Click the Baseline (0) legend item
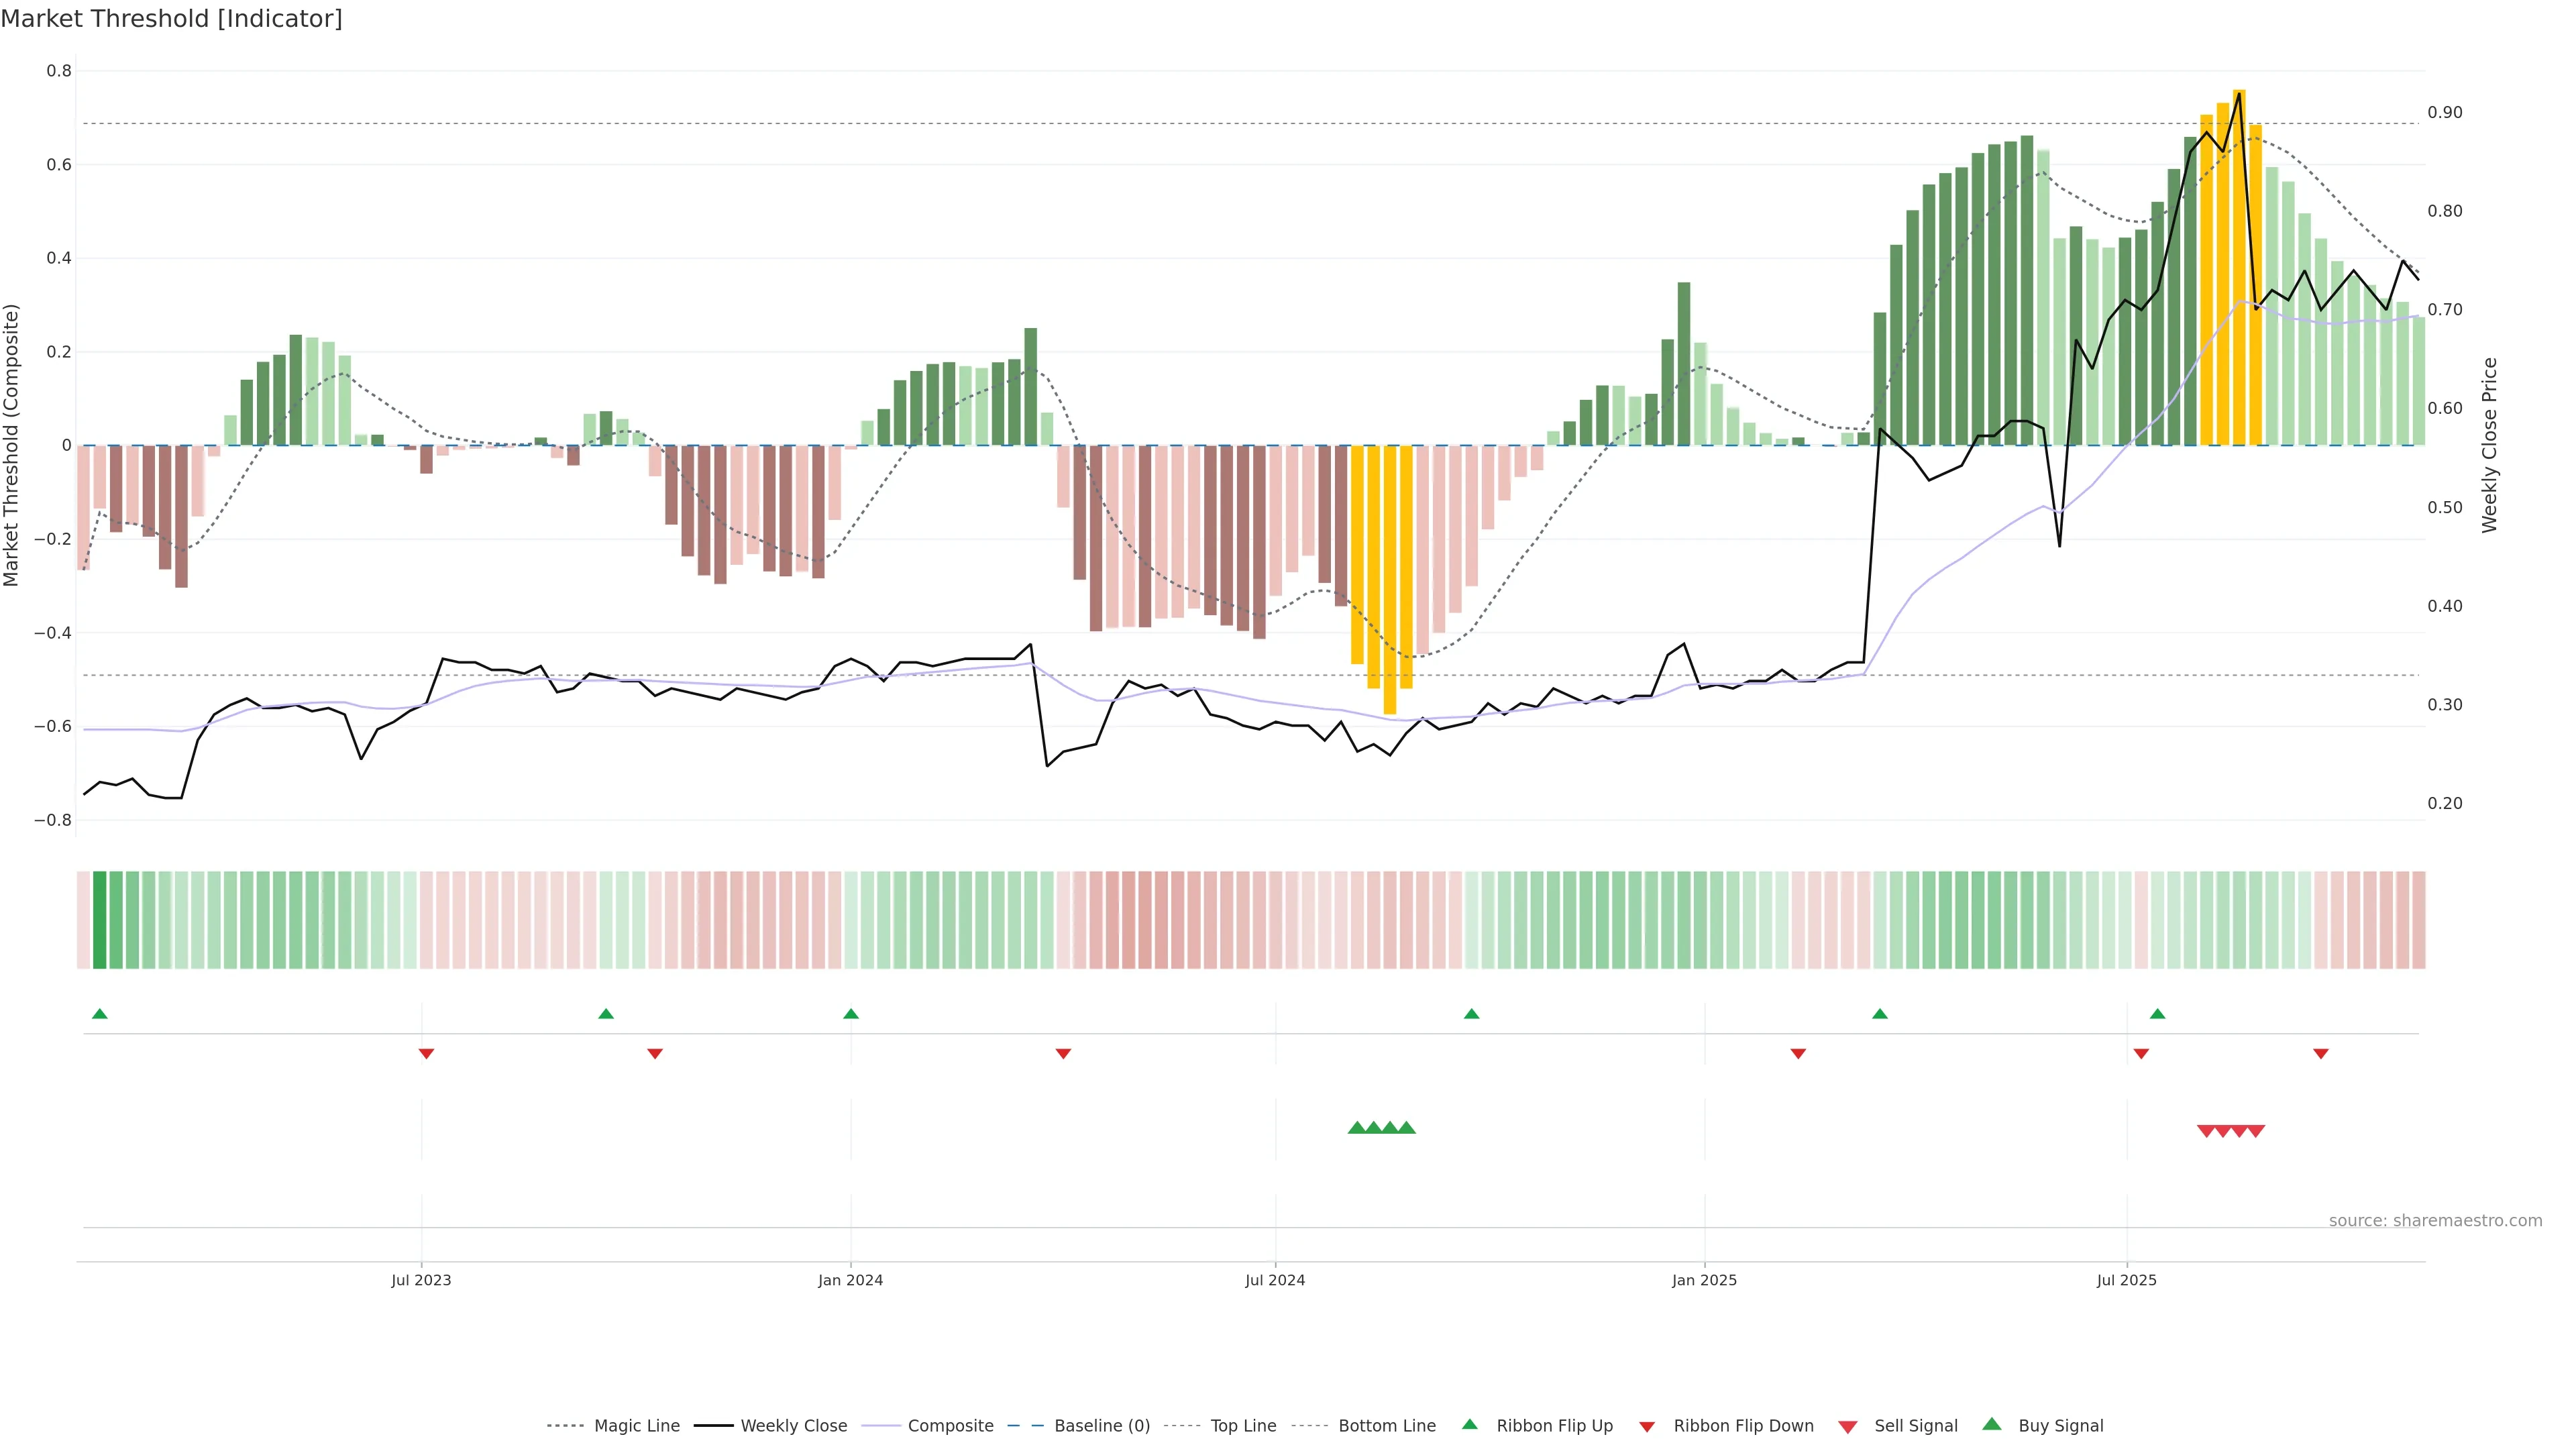2576x1449 pixels. tap(1101, 1425)
